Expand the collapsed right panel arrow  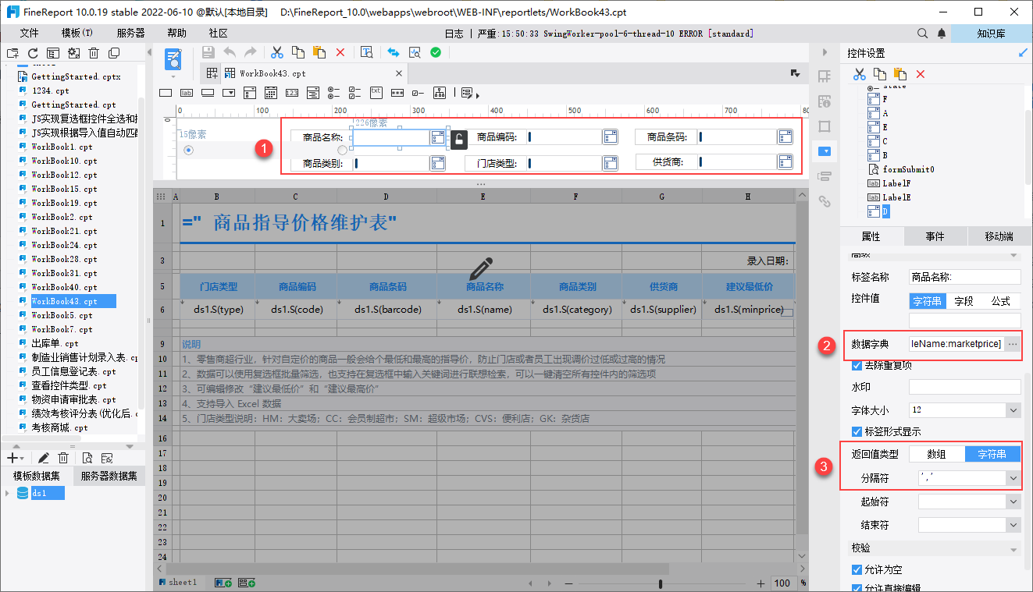pyautogui.click(x=824, y=52)
